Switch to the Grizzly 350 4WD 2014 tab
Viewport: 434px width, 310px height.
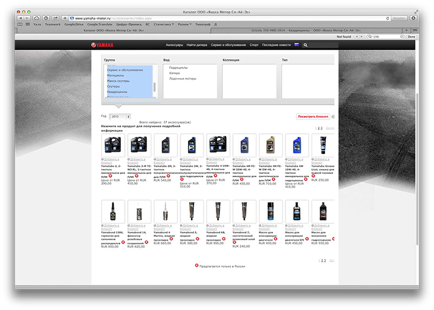click(x=306, y=30)
